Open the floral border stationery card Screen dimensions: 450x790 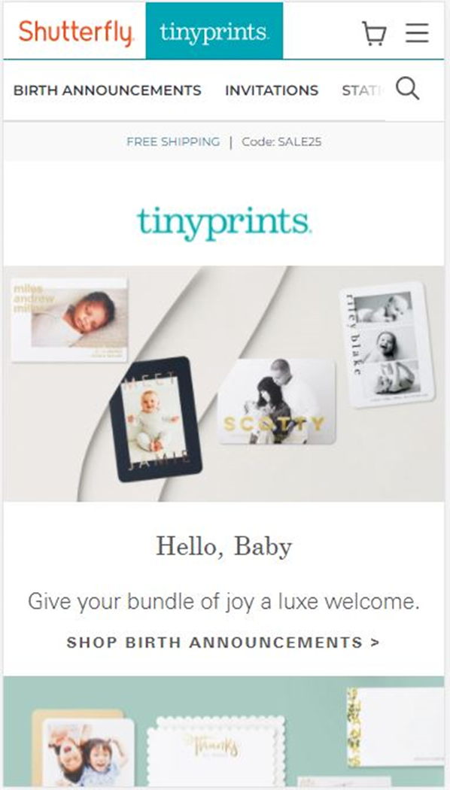[396, 727]
